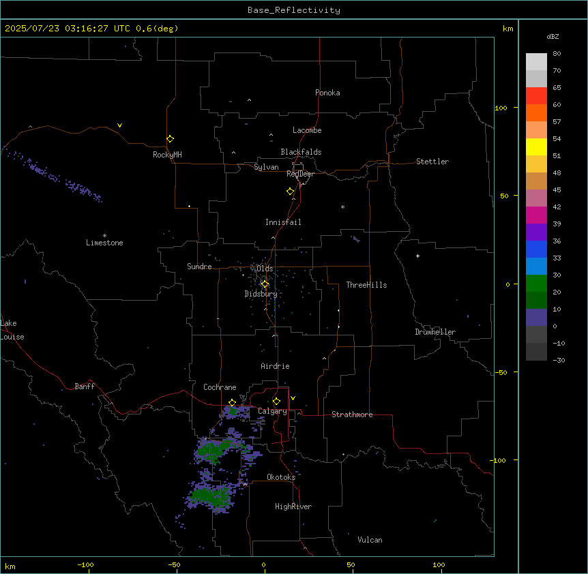Click the Blackfalds city label
This screenshot has height=574, width=588.
[301, 152]
